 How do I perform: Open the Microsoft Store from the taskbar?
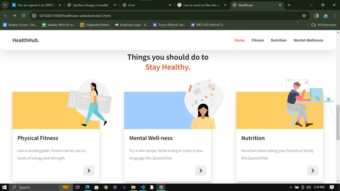(96, 187)
